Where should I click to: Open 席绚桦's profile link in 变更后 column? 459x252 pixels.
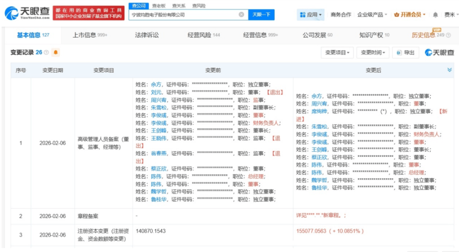(x=320, y=112)
